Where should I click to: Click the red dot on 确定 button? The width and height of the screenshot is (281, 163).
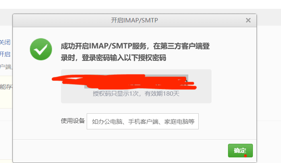(x=245, y=155)
